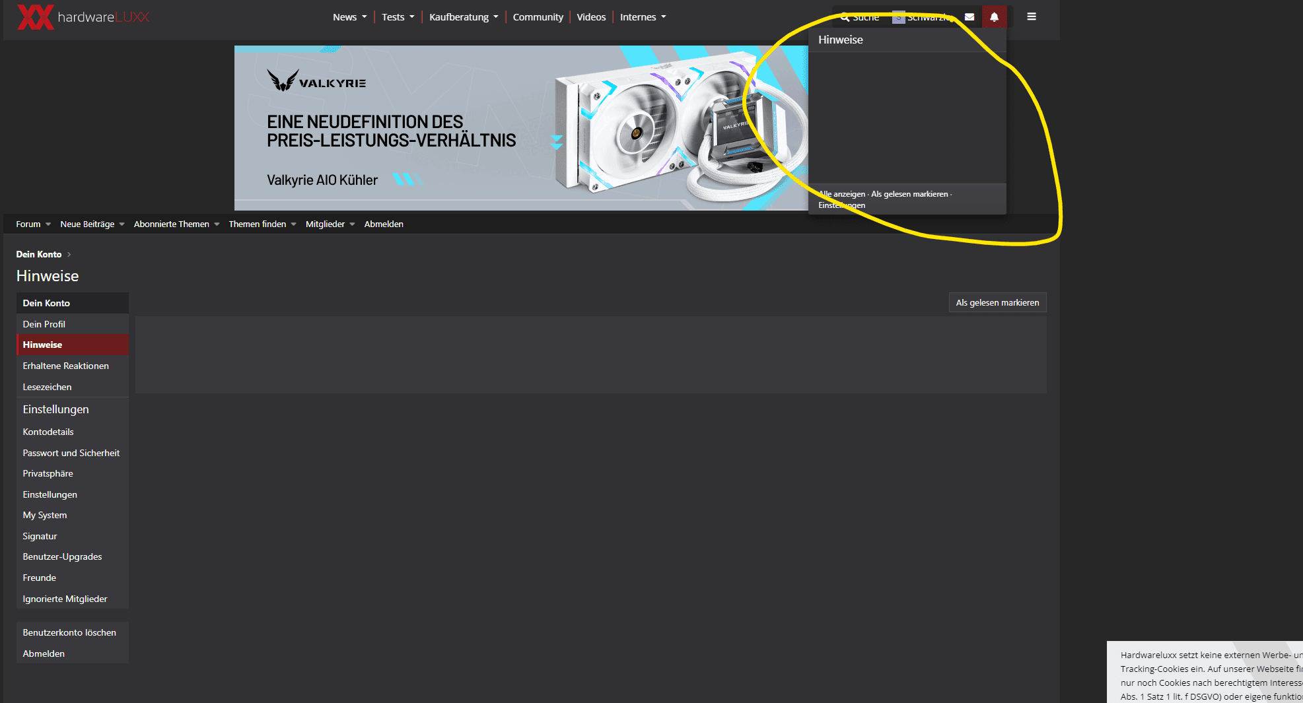The image size is (1303, 703).
Task: Open Passwort und Sicherheit settings
Action: 72,453
